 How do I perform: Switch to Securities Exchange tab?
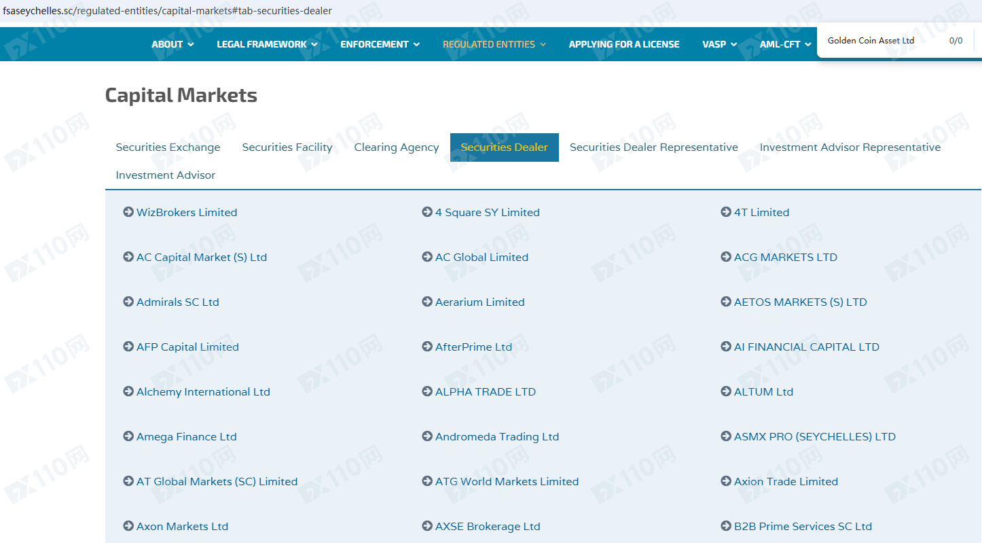point(168,147)
